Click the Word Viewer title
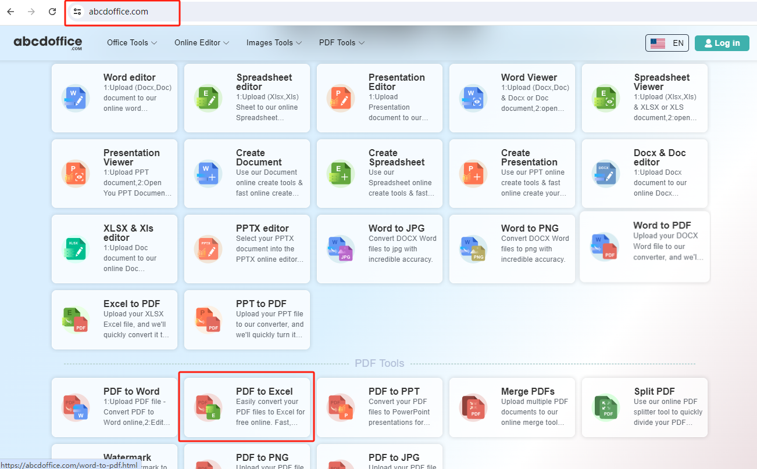This screenshot has width=757, height=469. [529, 77]
